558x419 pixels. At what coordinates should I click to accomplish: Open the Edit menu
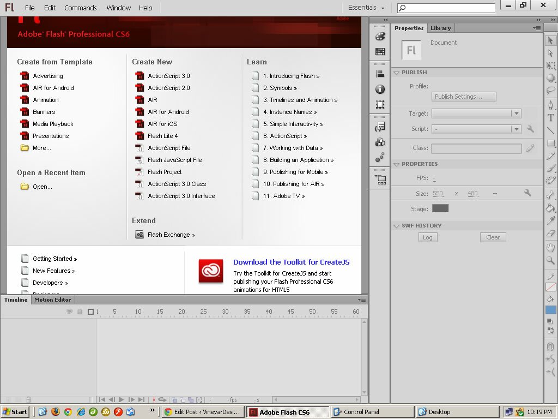(50, 8)
